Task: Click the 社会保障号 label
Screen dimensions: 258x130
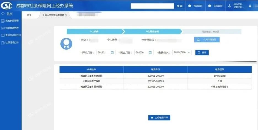Action: [x=149, y=40]
